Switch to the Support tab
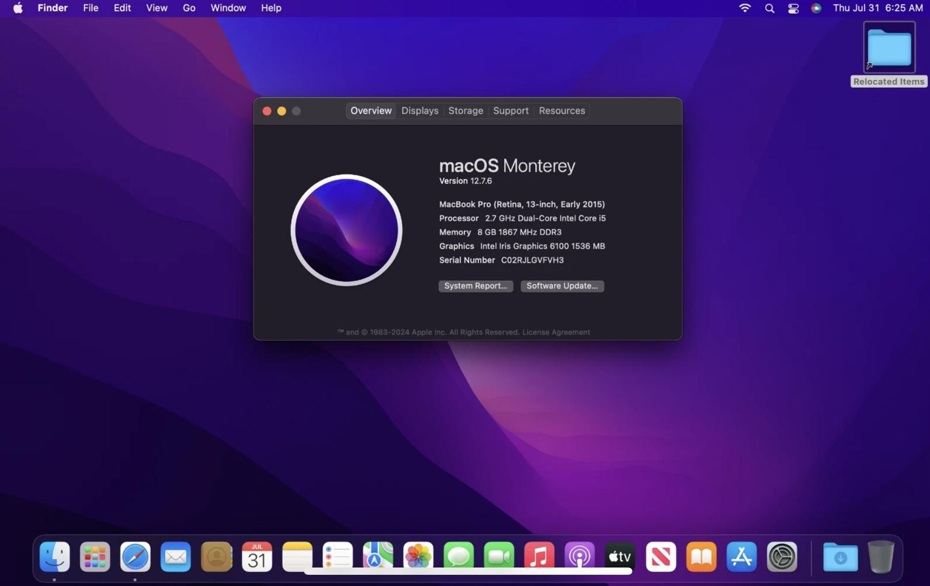This screenshot has width=930, height=586. [511, 111]
